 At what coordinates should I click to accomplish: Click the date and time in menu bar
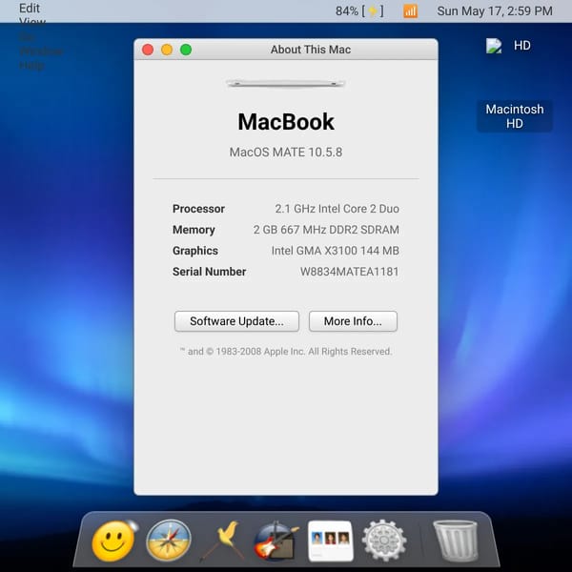(495, 10)
